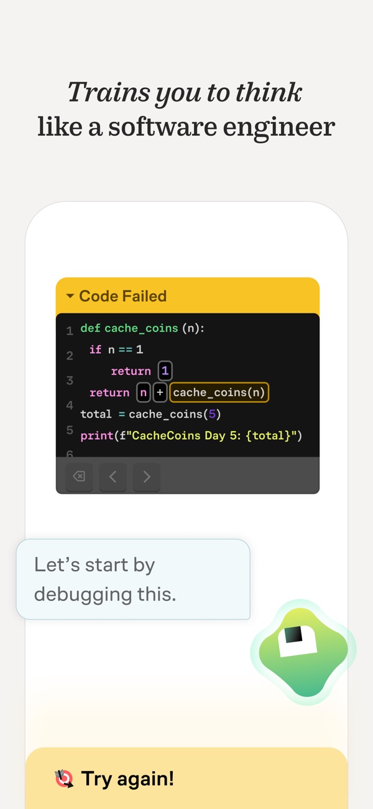The height and width of the screenshot is (809, 373).
Task: Click the 'total = cache_coins(5)' line
Action: [x=151, y=414]
